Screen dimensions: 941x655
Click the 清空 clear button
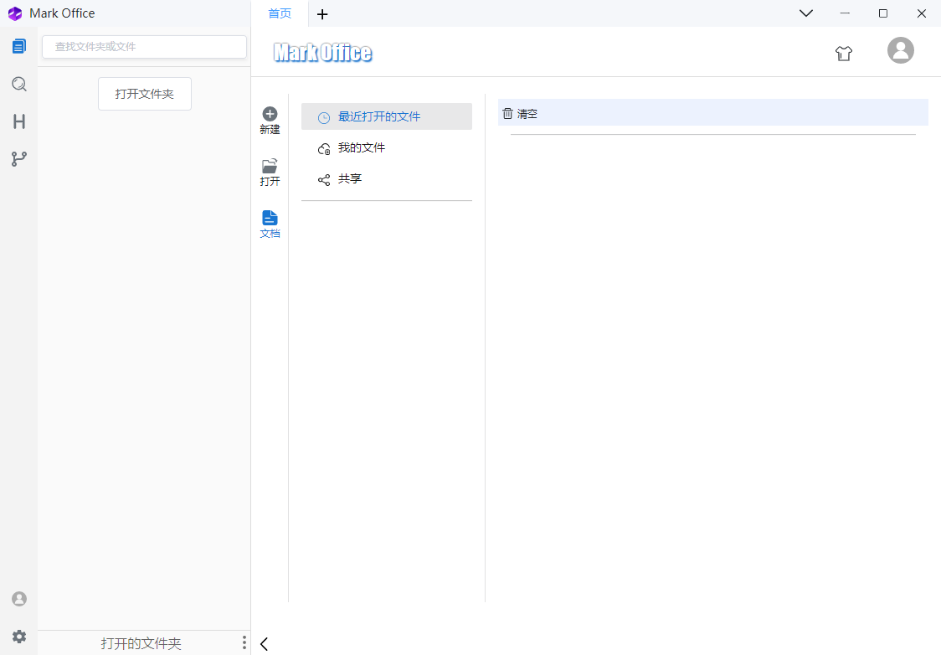tap(520, 113)
